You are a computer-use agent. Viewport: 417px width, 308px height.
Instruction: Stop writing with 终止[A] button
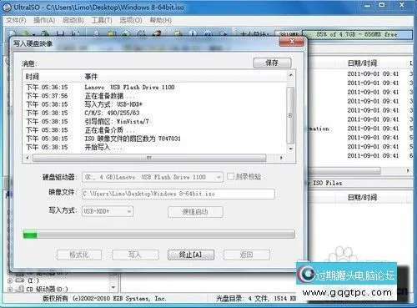click(x=191, y=255)
